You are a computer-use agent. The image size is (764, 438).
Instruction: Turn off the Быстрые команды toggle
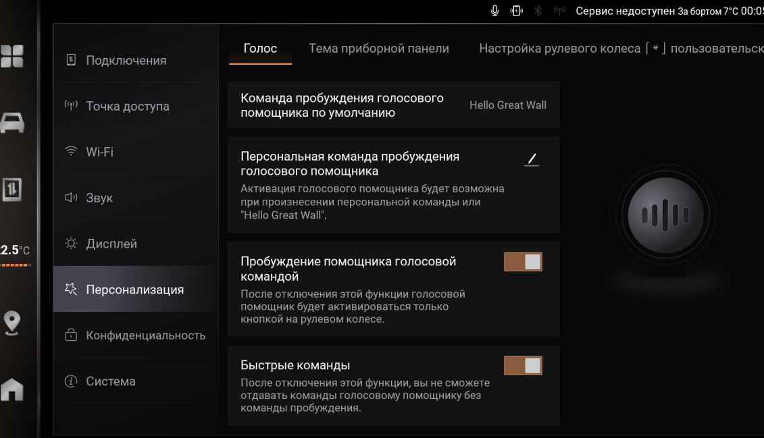coord(523,366)
